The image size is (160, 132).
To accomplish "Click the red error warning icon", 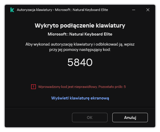I will coord(33,87).
